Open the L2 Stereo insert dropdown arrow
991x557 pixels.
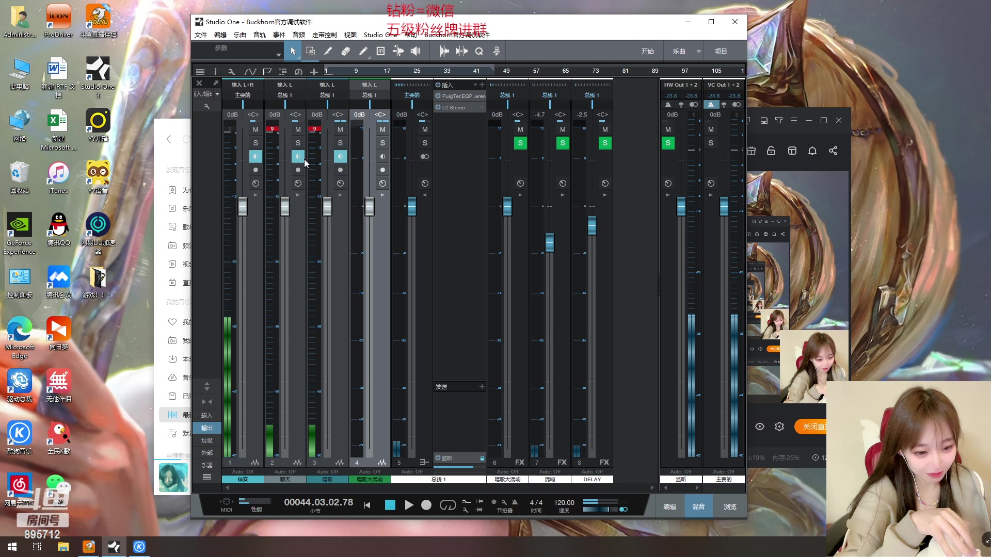[x=482, y=107]
